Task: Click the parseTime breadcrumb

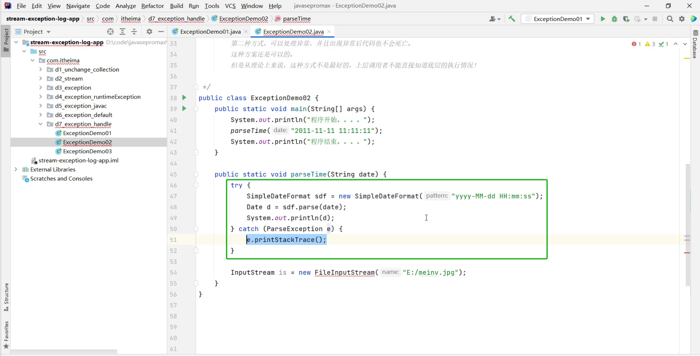Action: tap(297, 19)
